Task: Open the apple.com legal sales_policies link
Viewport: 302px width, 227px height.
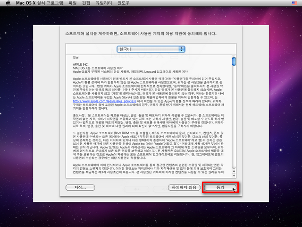Action: click(104, 101)
